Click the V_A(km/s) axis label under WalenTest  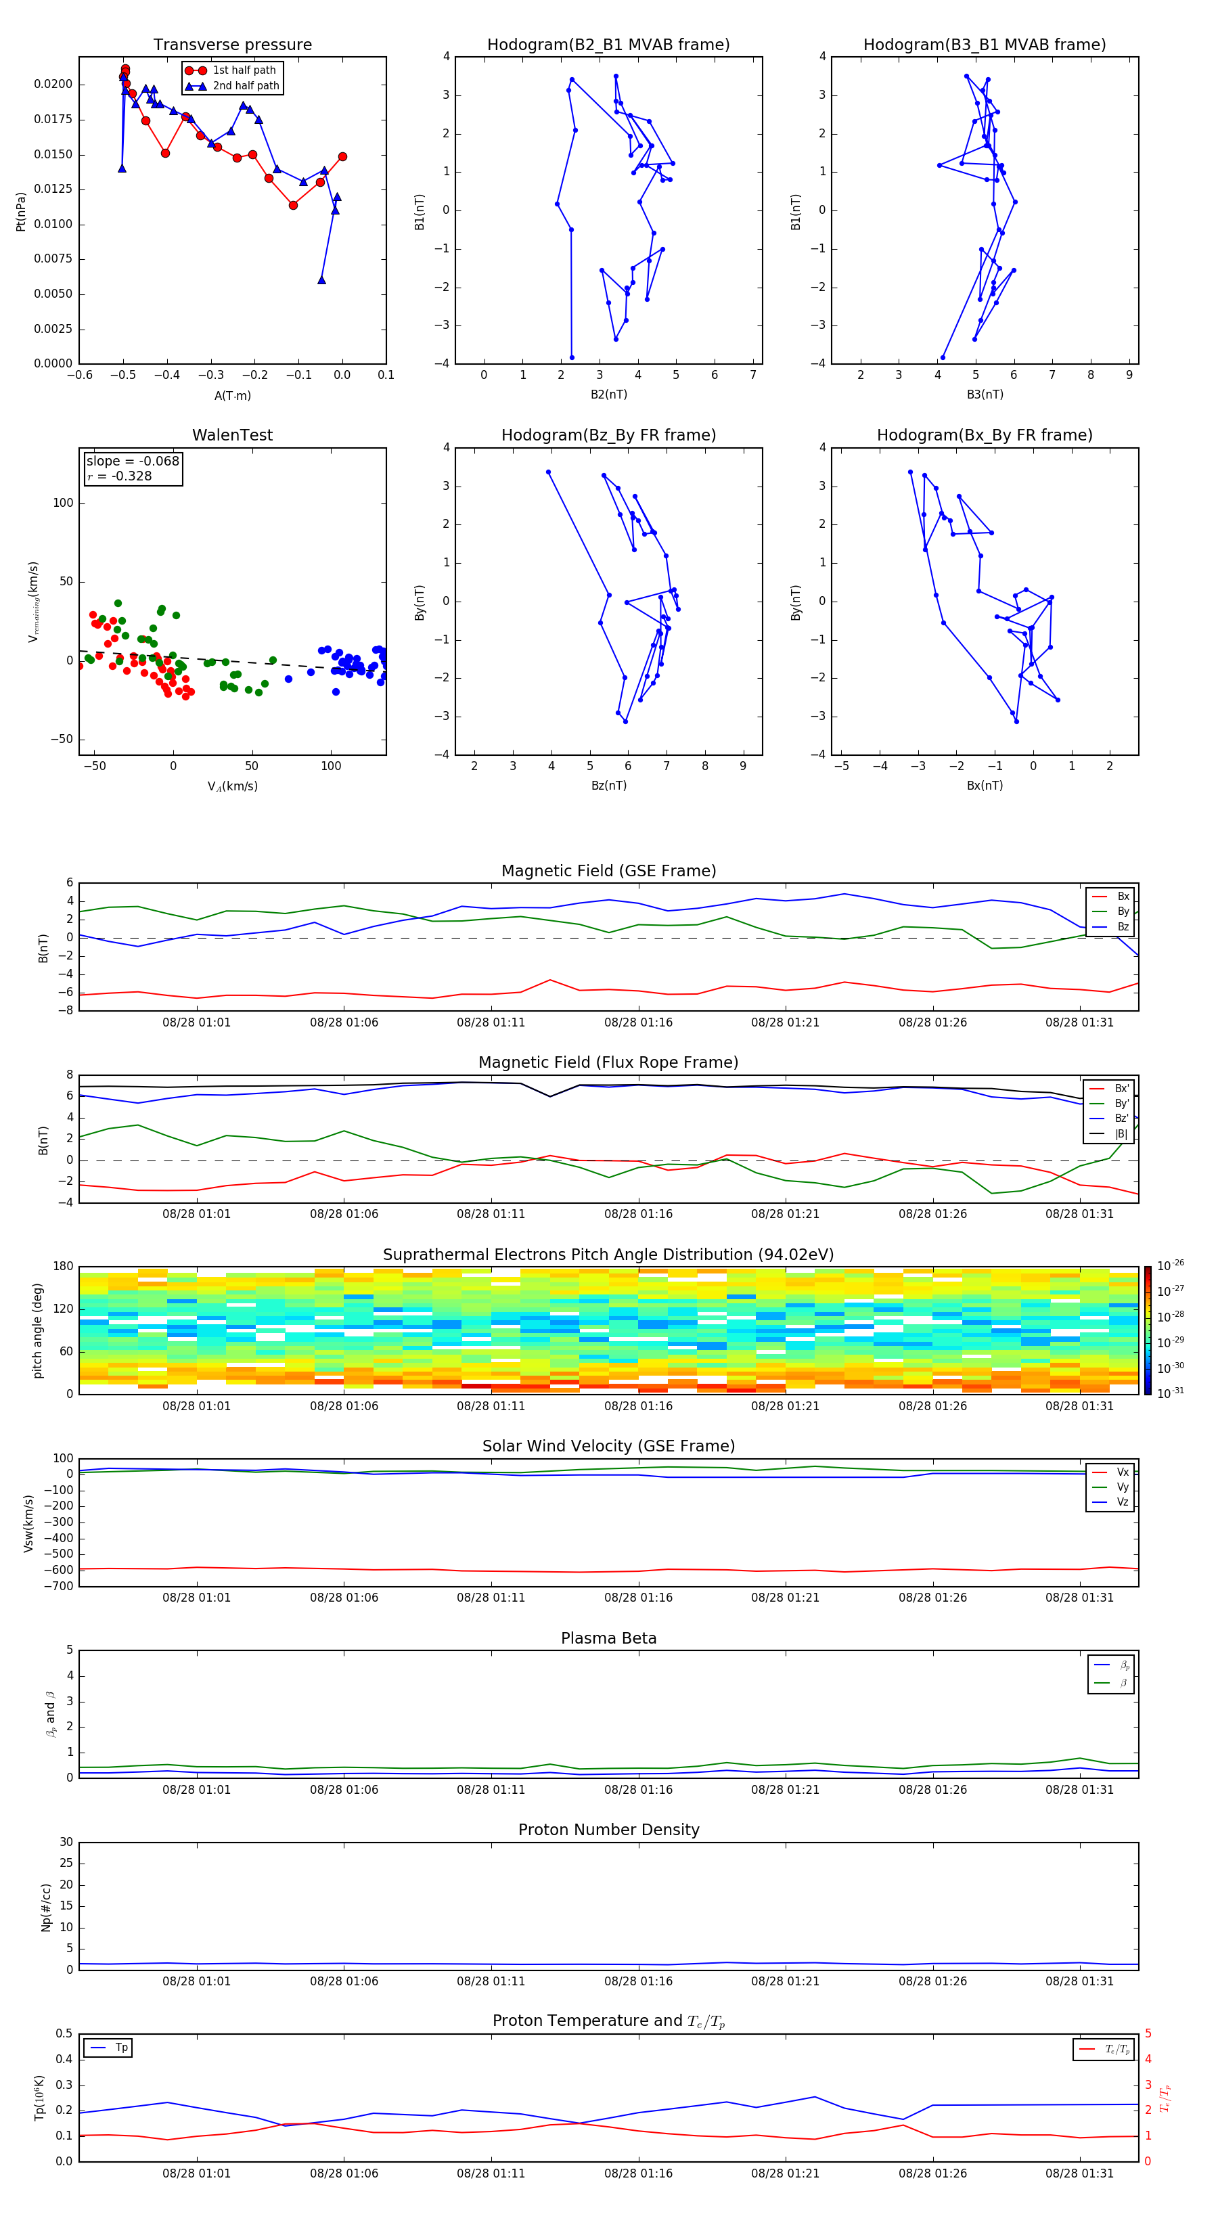(232, 786)
